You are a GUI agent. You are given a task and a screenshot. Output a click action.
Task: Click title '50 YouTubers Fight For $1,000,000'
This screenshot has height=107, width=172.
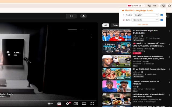(x=145, y=32)
